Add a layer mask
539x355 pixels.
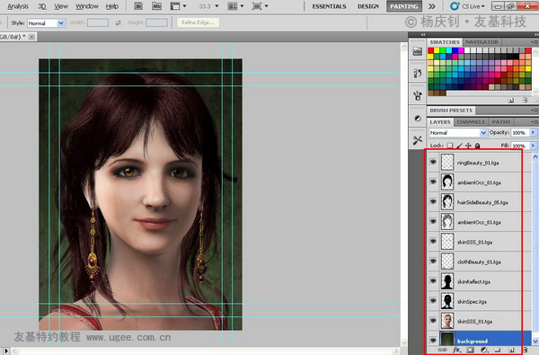(470, 350)
